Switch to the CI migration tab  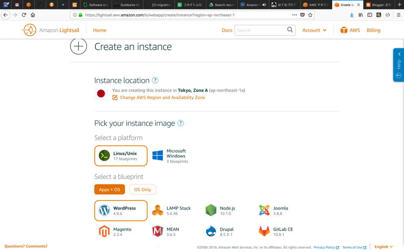pyautogui.click(x=159, y=5)
